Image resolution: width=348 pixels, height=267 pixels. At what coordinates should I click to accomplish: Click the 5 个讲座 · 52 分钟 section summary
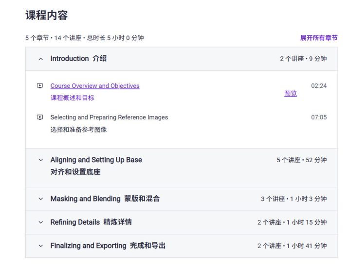[302, 160]
